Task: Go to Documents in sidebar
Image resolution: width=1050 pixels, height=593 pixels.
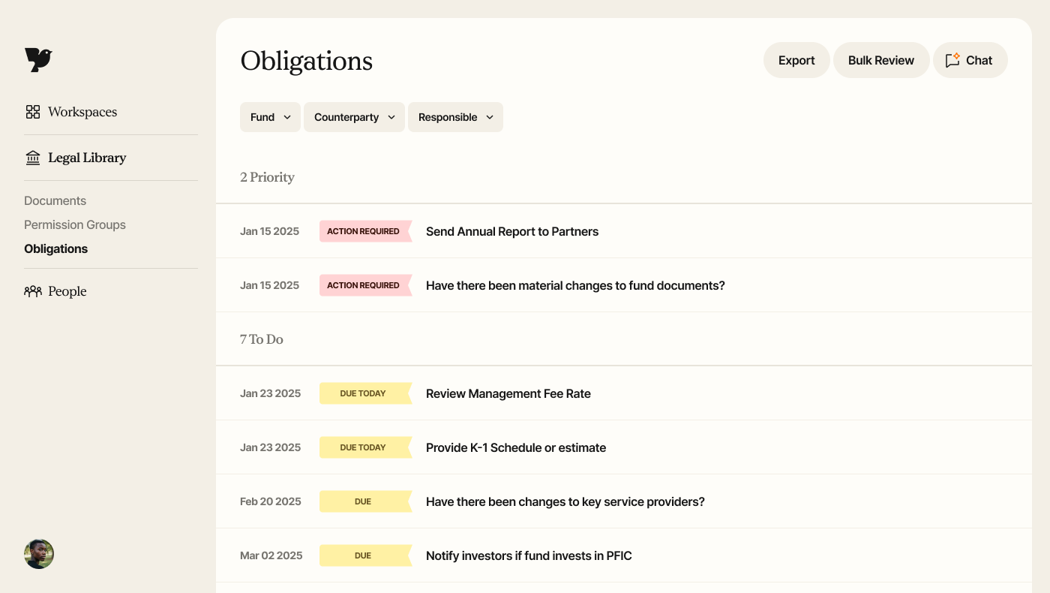Action: 55,200
